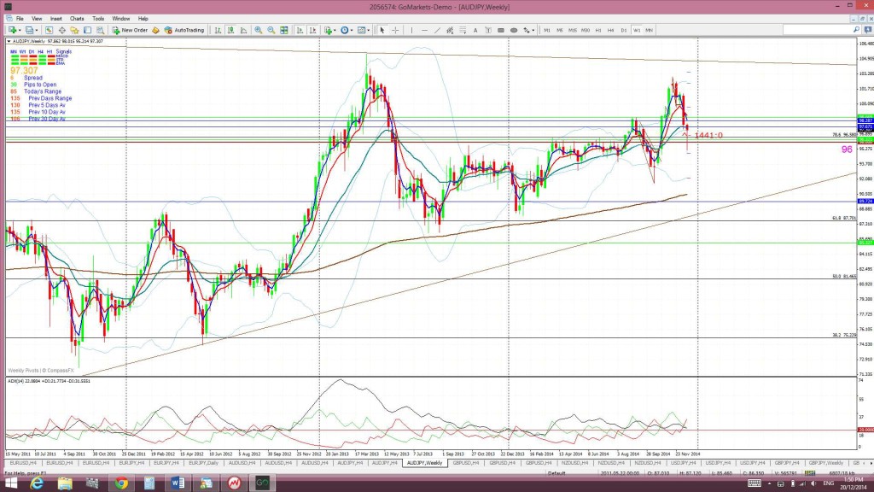Image resolution: width=874 pixels, height=492 pixels.
Task: Show the Terminal window icon
Action: 88,30
